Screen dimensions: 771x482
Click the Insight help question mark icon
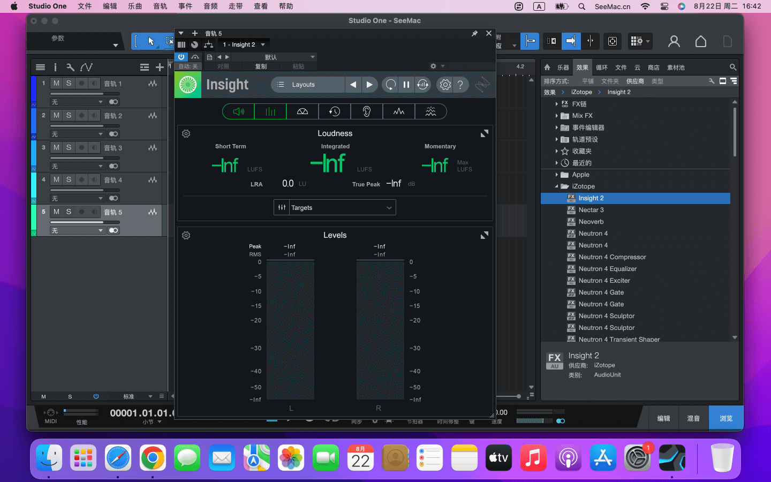pyautogui.click(x=460, y=85)
